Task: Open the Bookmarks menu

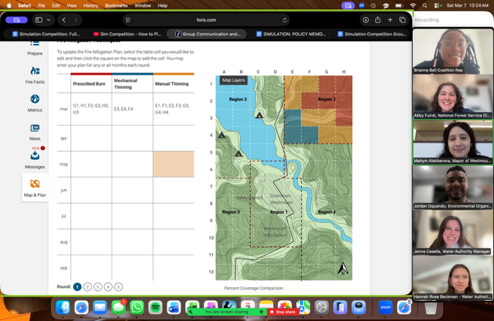Action: (x=117, y=5)
